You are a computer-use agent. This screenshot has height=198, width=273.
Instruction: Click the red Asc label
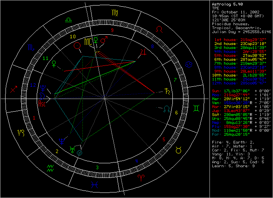coord(41,104)
